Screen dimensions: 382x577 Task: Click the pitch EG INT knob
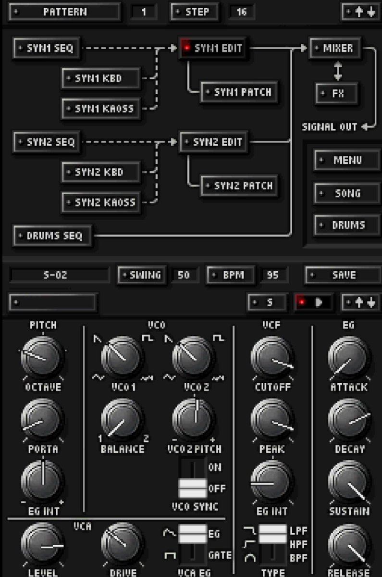(x=43, y=481)
